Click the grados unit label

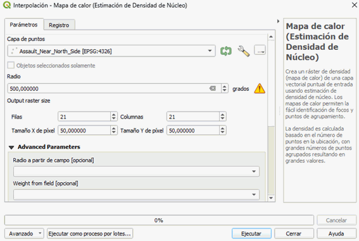(x=241, y=89)
